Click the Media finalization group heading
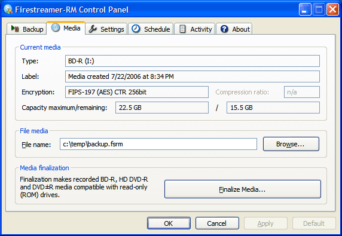The image size is (342, 236). pyautogui.click(x=44, y=168)
